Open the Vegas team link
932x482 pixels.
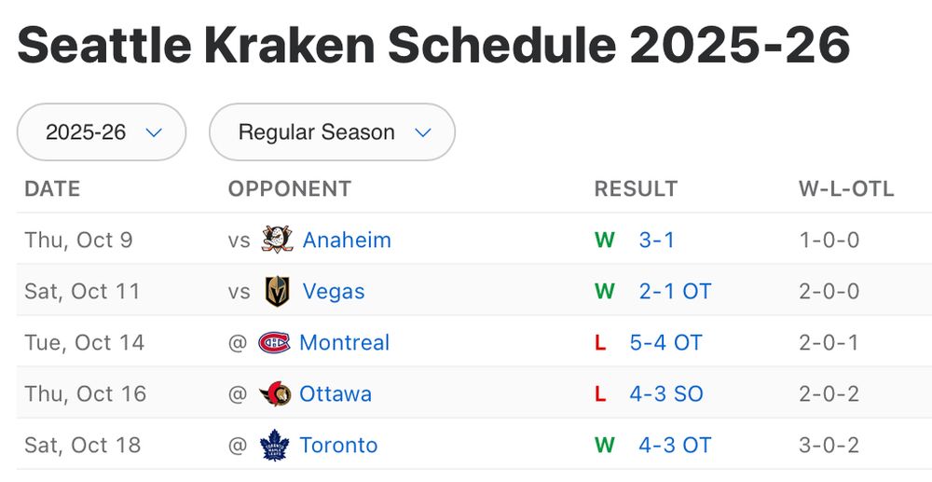334,292
